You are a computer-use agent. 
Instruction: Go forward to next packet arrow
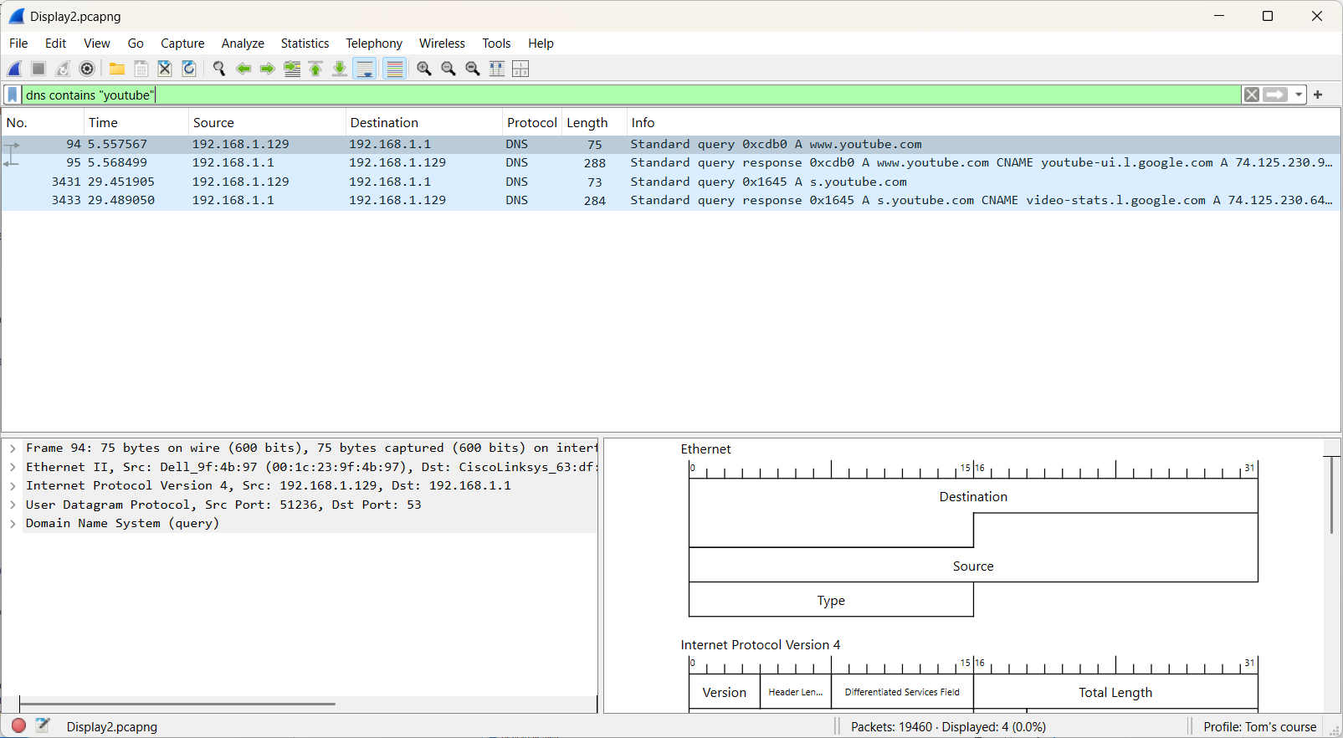click(x=268, y=69)
